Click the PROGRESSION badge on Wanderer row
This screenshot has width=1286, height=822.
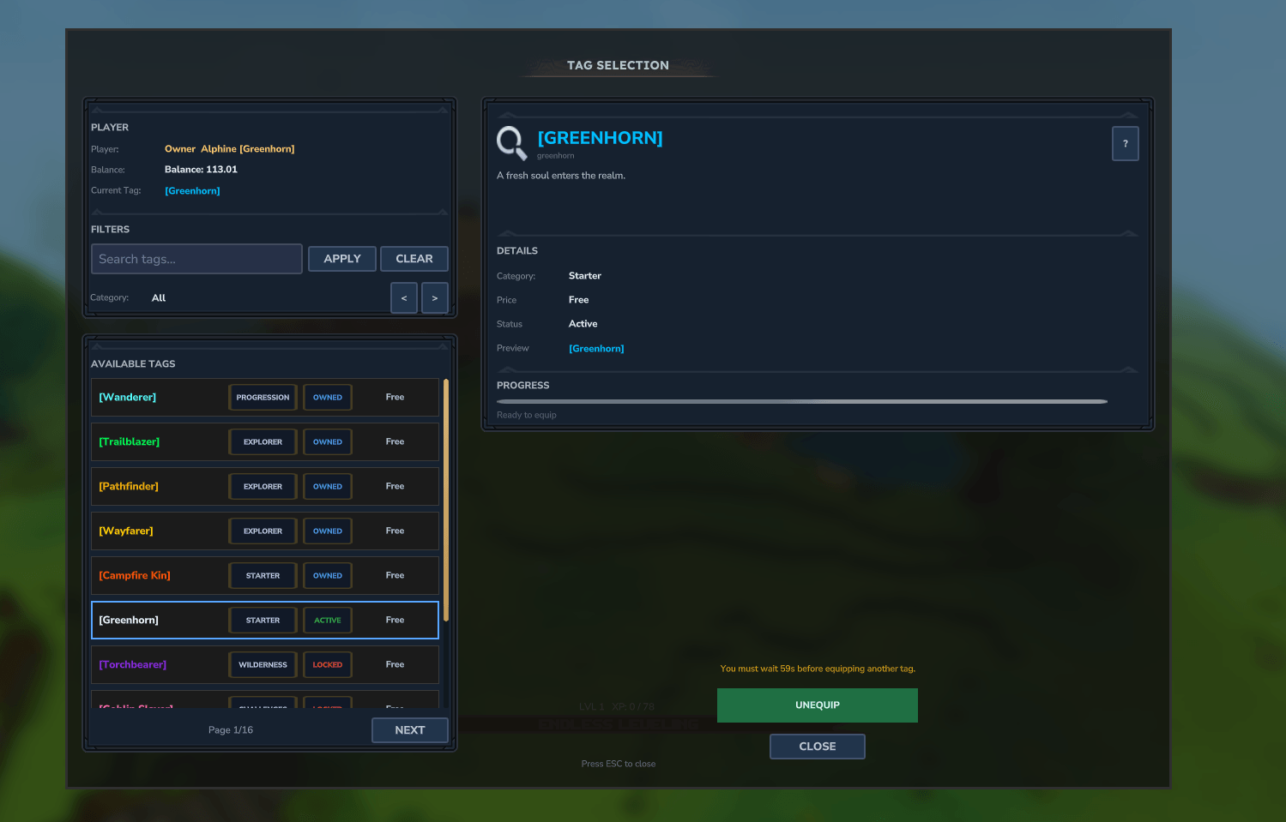pos(263,398)
